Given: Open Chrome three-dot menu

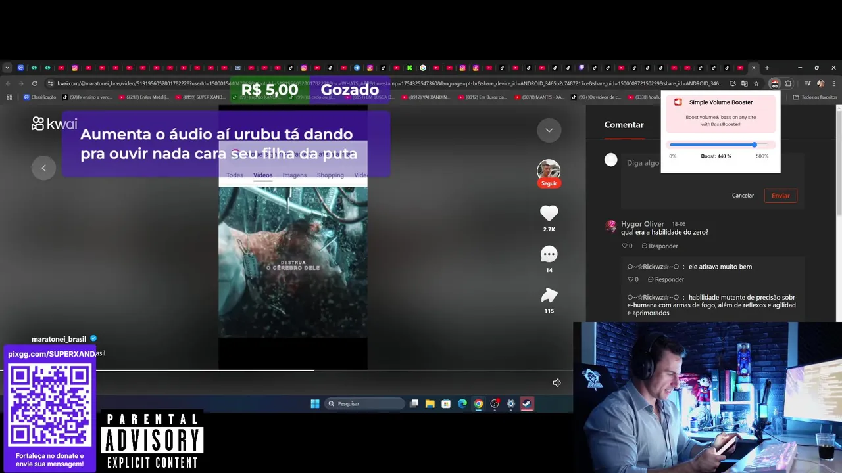Looking at the screenshot, I should click(x=833, y=83).
